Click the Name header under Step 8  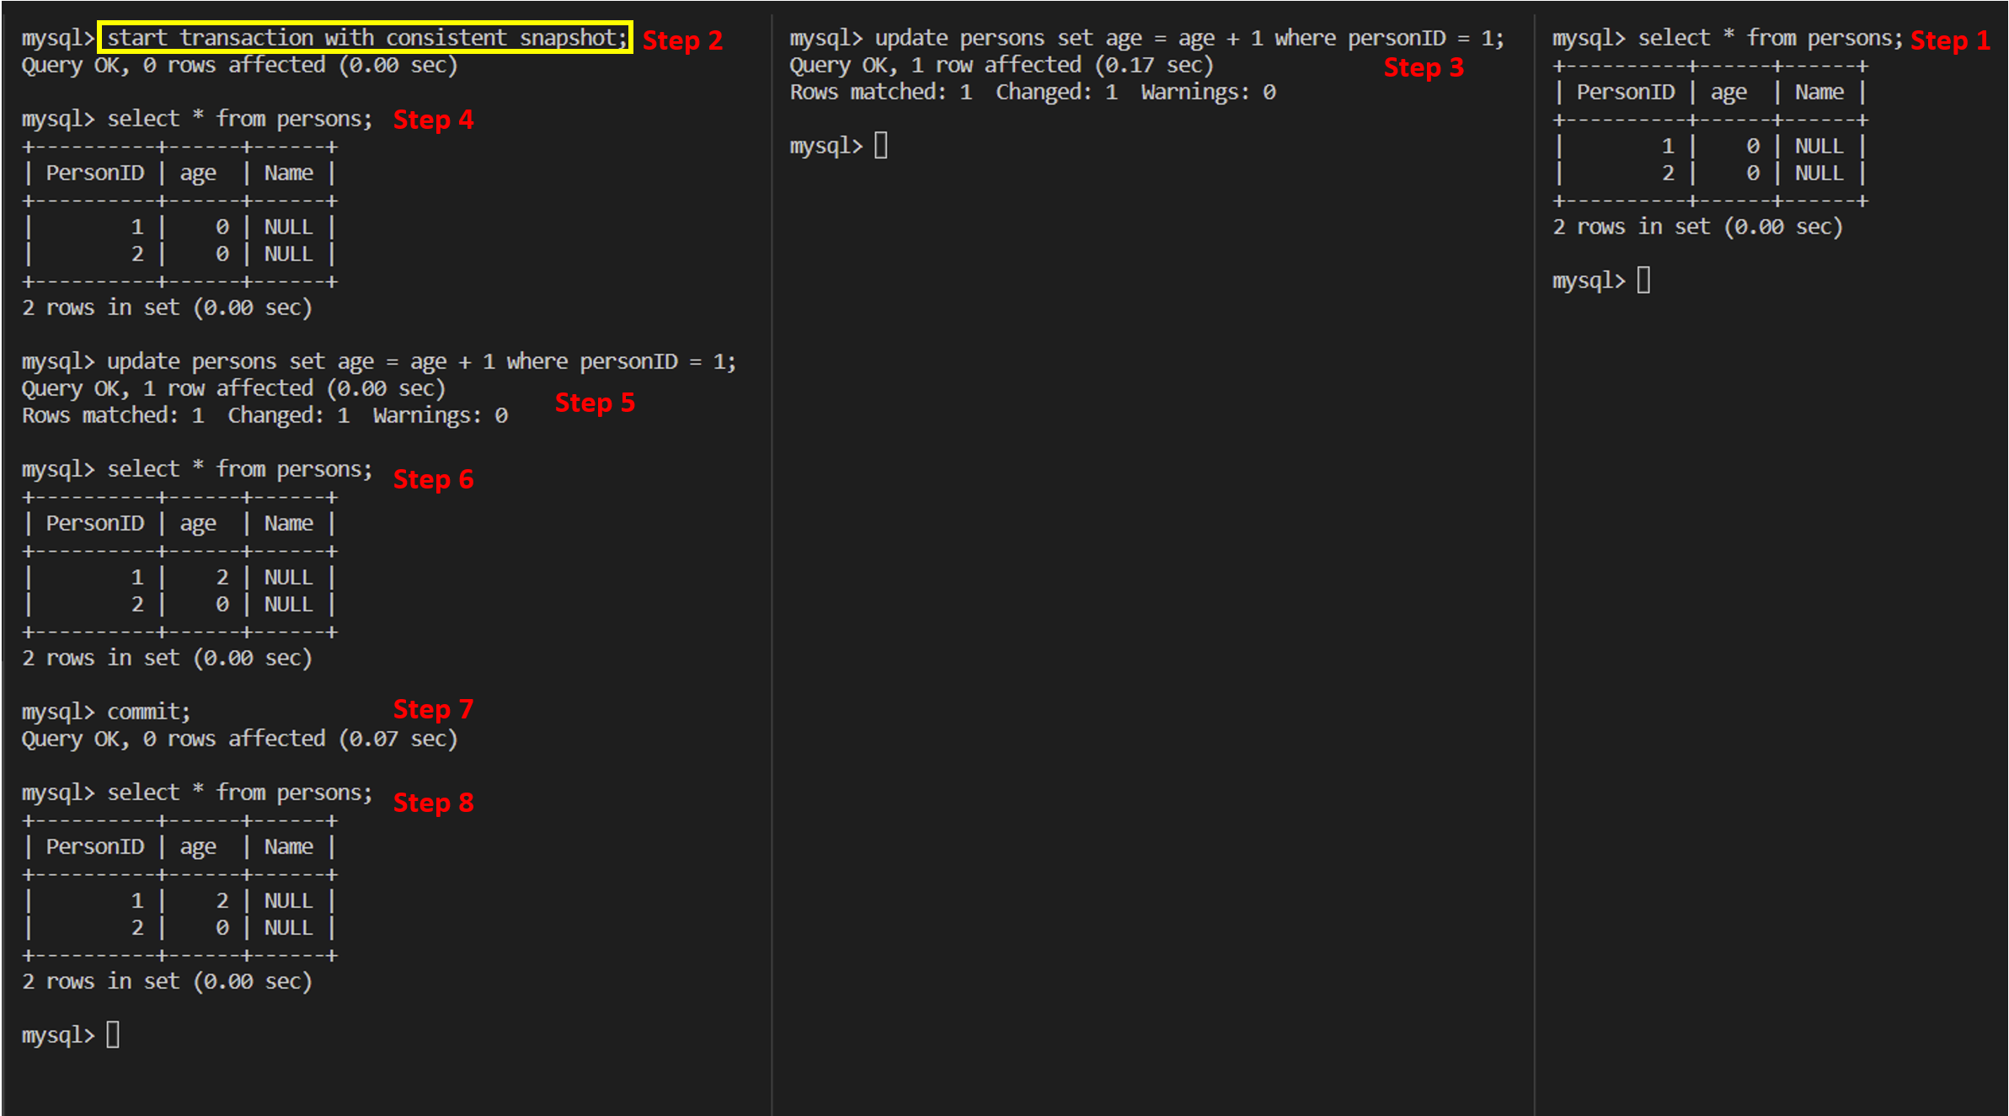pyautogui.click(x=288, y=846)
